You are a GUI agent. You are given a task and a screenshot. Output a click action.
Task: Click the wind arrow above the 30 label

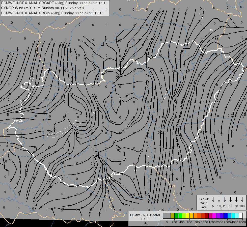pyautogui.click(x=230, y=200)
